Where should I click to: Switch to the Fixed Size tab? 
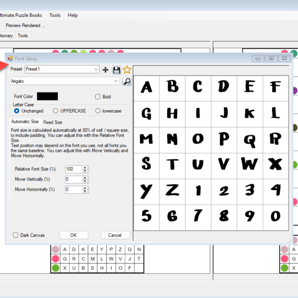click(53, 122)
